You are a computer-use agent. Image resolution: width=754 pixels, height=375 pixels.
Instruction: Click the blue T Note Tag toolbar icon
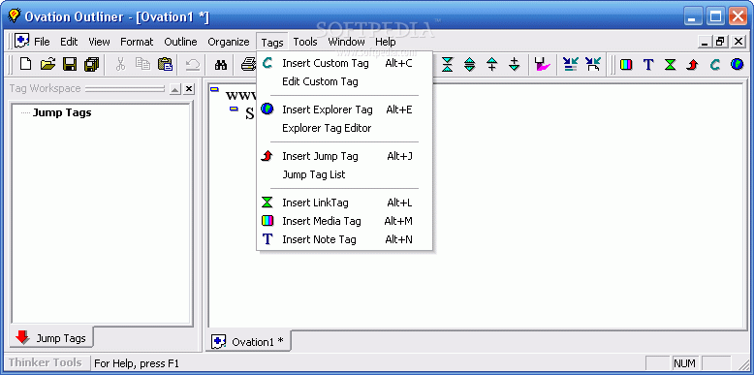click(x=648, y=64)
